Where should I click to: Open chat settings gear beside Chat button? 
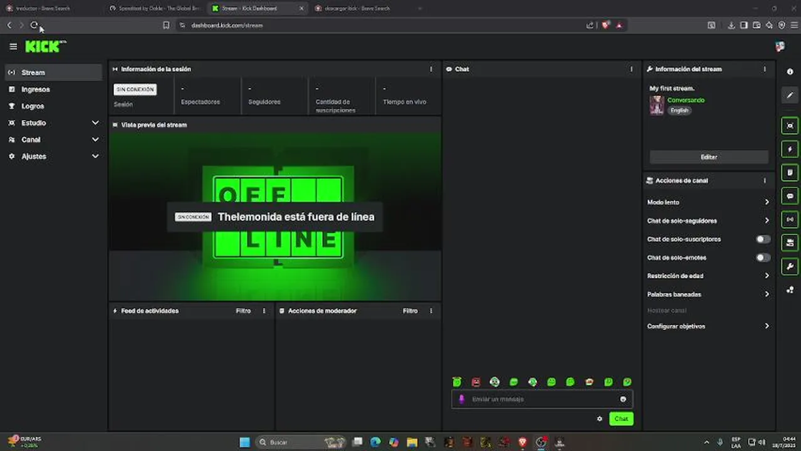[x=600, y=419]
